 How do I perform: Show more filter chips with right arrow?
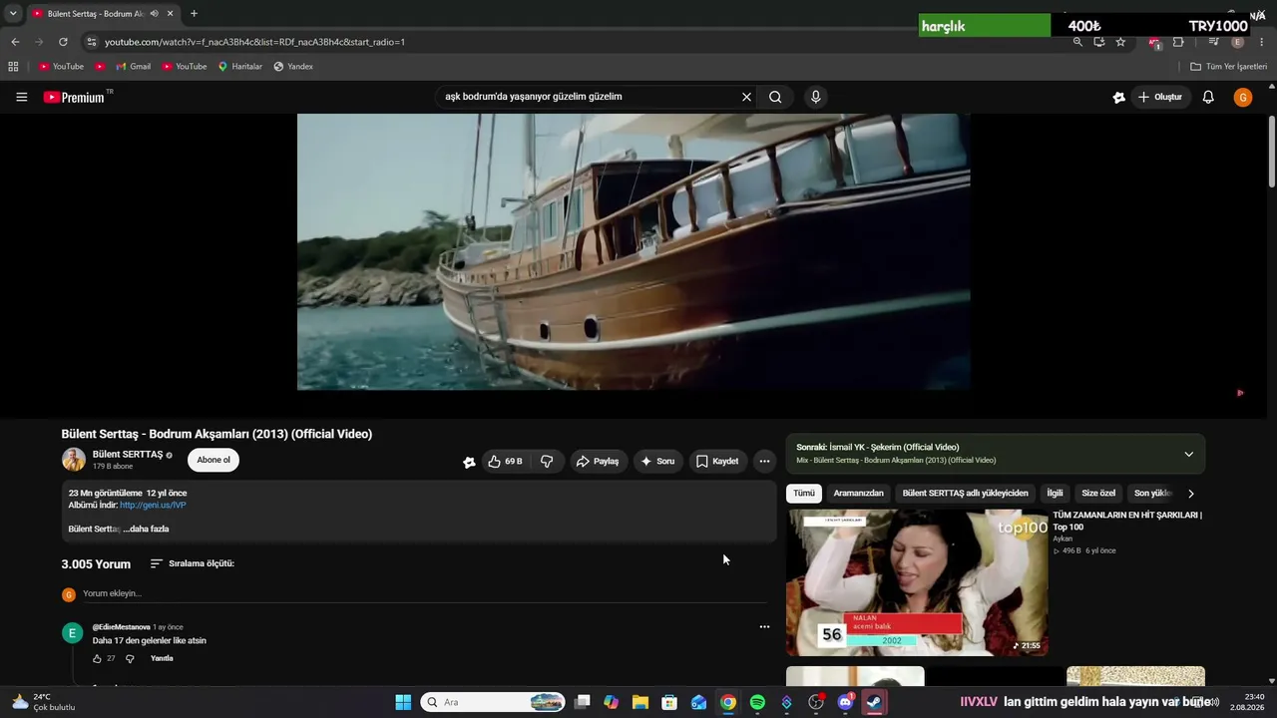click(x=1190, y=493)
